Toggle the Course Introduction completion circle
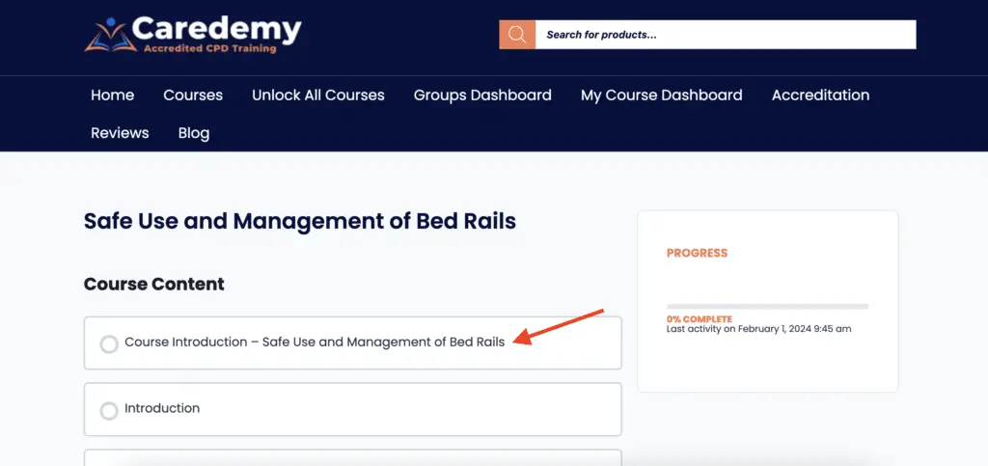The height and width of the screenshot is (466, 988). [109, 344]
